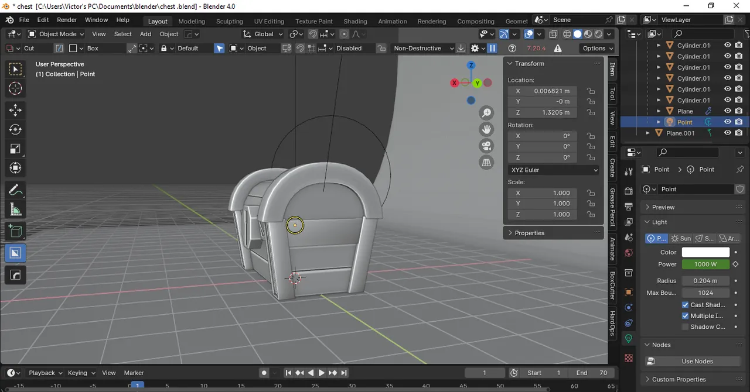Open the Global orientation dropdown
Viewport: 750px width, 392px height.
pos(264,34)
